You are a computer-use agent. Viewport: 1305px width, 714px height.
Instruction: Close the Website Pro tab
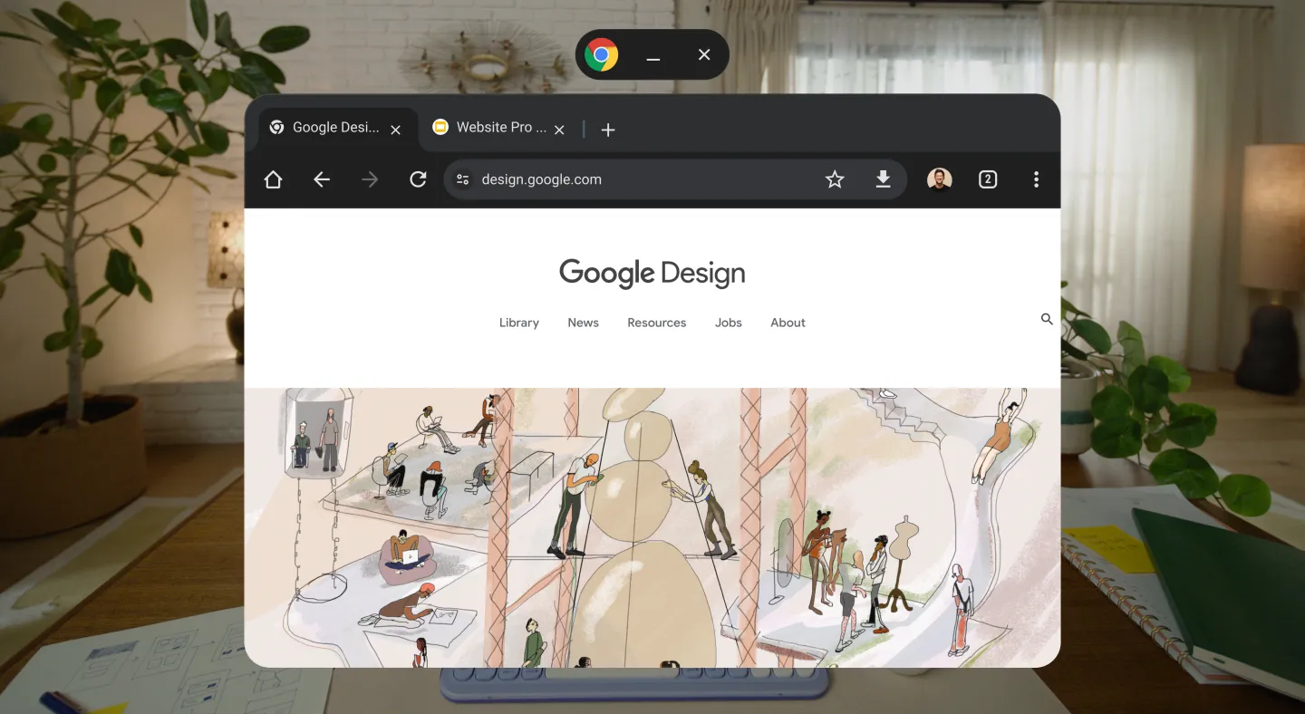559,130
